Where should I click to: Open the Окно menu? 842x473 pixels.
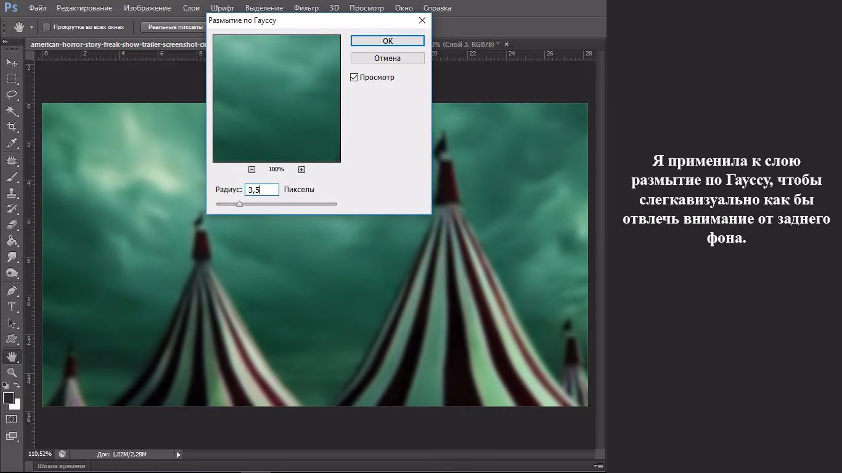click(x=404, y=8)
